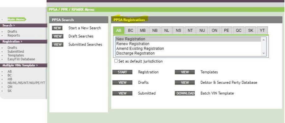Click VIEW button for Submitted Searches
This screenshot has height=123, width=285.
coord(58,45)
